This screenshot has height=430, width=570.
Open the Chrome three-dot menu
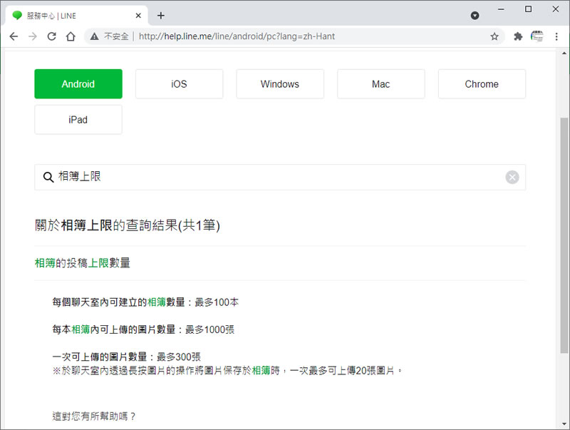coord(556,36)
